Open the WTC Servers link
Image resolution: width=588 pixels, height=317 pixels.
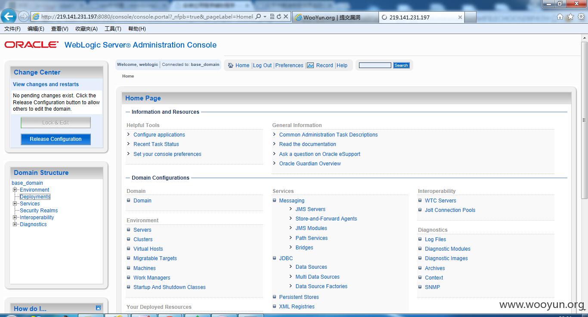(440, 201)
